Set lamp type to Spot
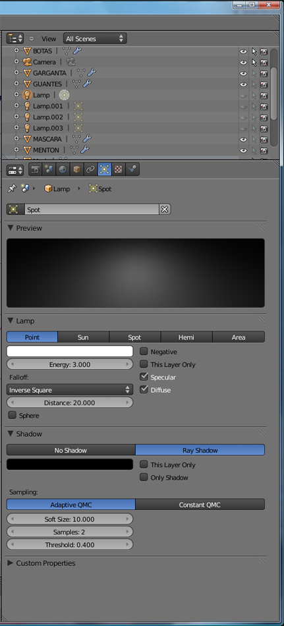 pyautogui.click(x=134, y=337)
